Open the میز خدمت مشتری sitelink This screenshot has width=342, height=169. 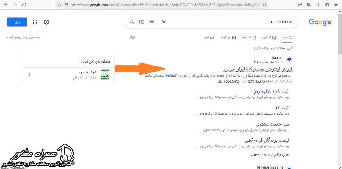pyautogui.click(x=272, y=124)
